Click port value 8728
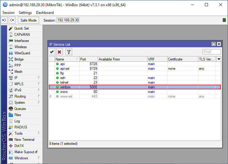Screen dimensions: 228x164 [93, 64]
